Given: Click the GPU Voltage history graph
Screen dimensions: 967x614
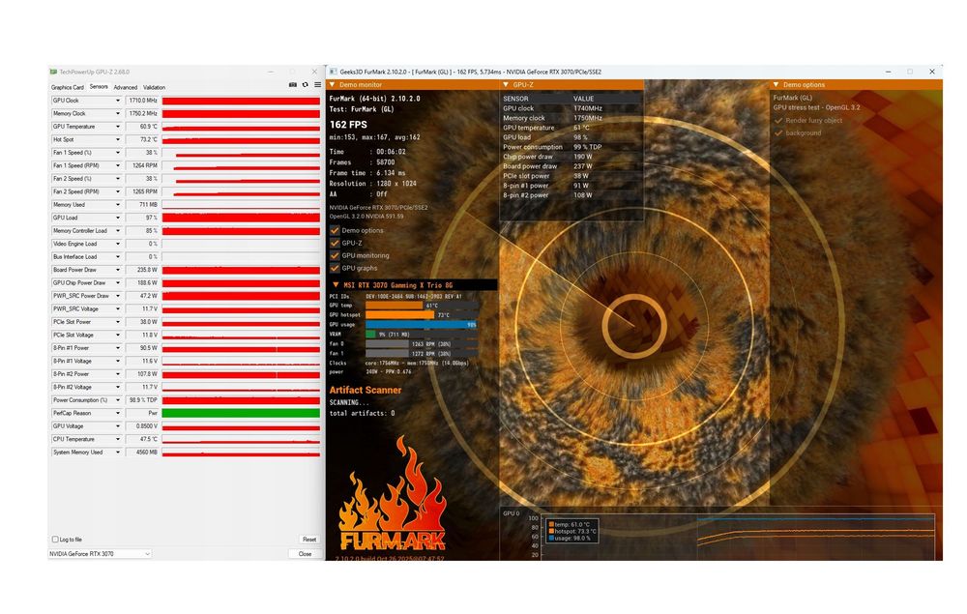Looking at the screenshot, I should [241, 426].
